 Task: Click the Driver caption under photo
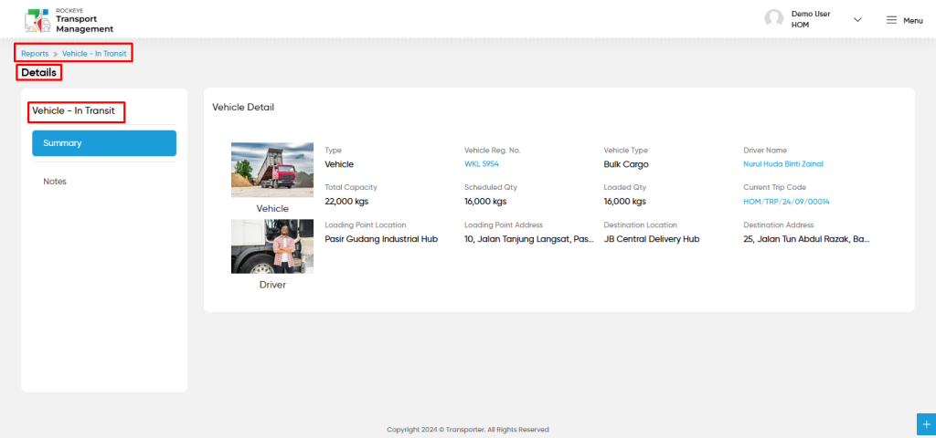(x=272, y=285)
